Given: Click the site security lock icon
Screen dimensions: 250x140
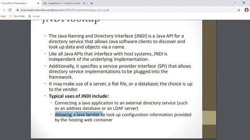Looking at the screenshot, I should click(x=18, y=10).
